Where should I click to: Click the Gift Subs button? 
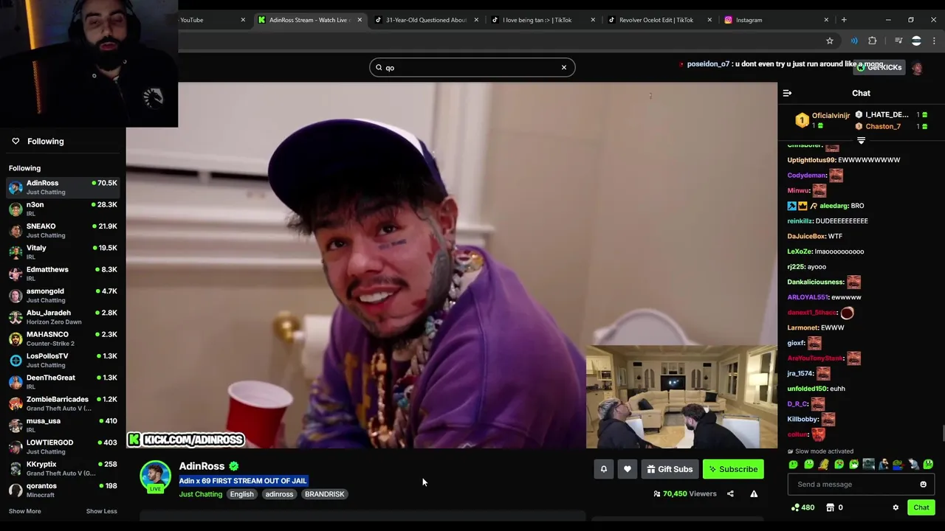(x=670, y=469)
